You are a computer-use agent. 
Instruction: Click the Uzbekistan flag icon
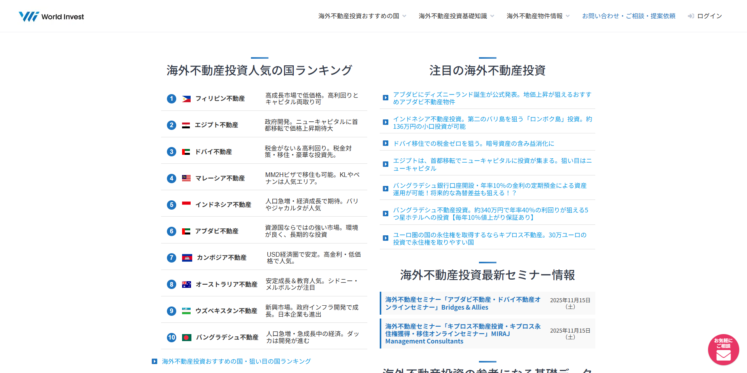(x=186, y=311)
